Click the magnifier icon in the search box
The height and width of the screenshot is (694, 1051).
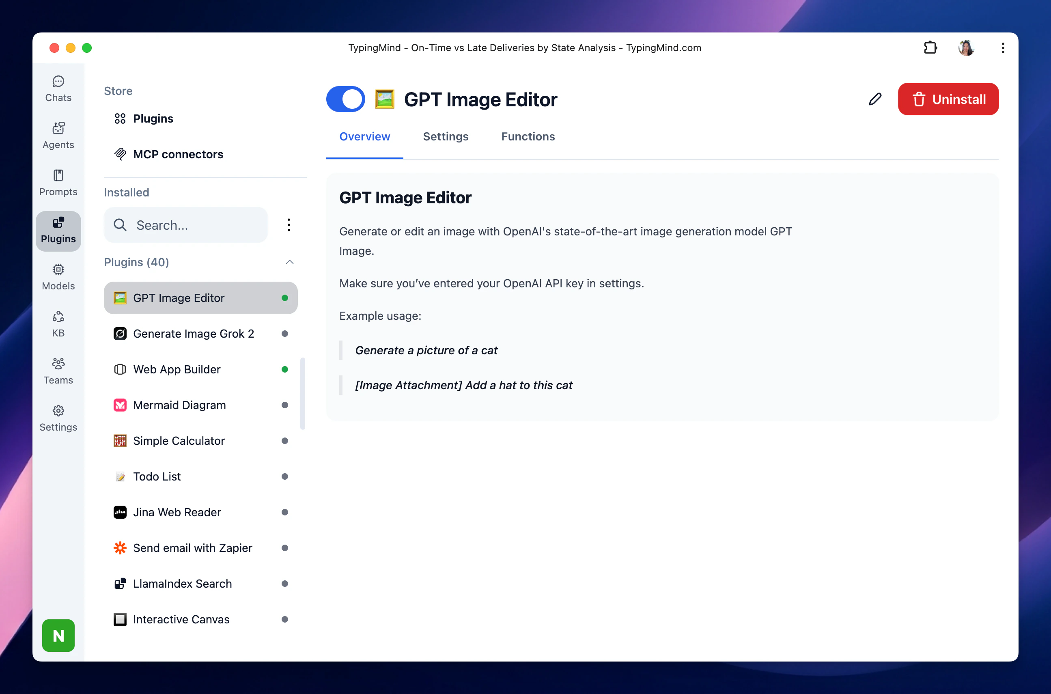(x=120, y=225)
